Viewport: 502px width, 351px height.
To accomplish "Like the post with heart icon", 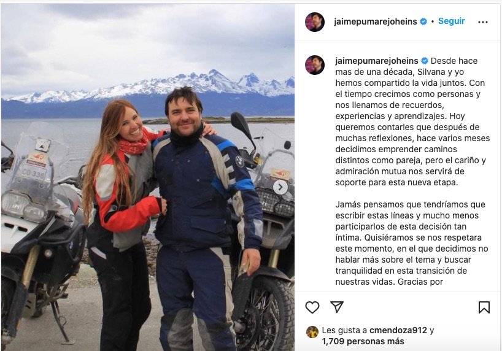I will pos(312,307).
